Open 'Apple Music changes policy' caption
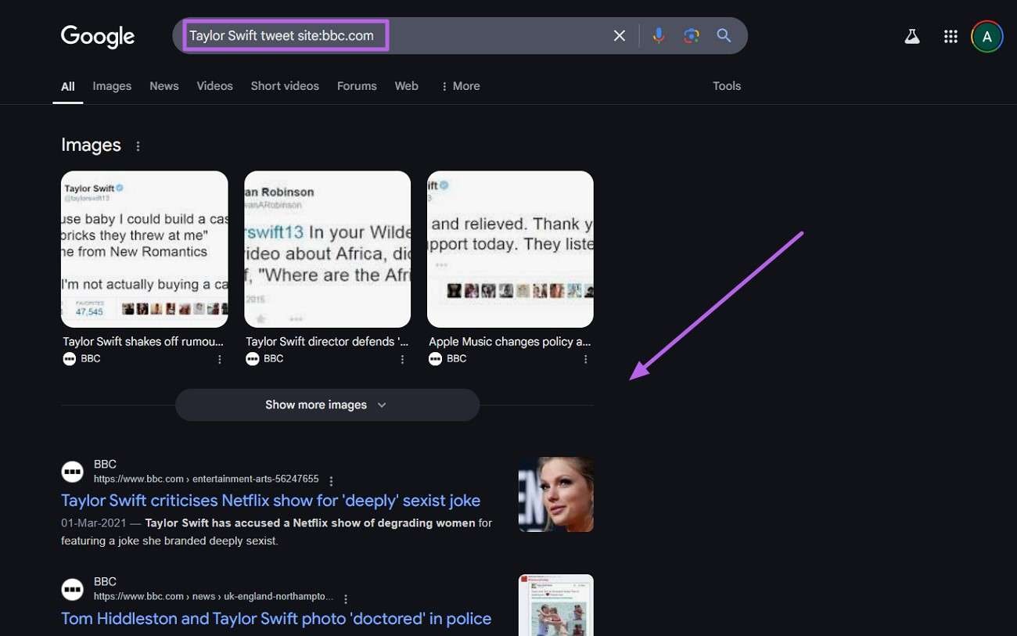The width and height of the screenshot is (1017, 636). (509, 342)
